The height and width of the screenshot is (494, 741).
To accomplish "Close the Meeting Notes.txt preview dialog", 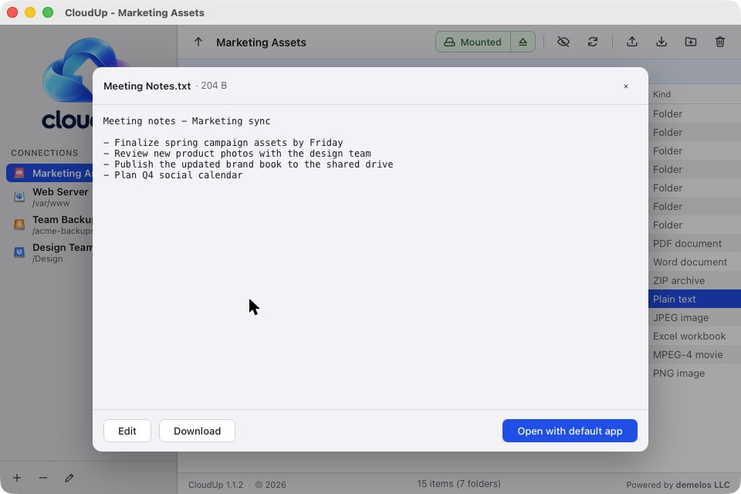I will (626, 86).
